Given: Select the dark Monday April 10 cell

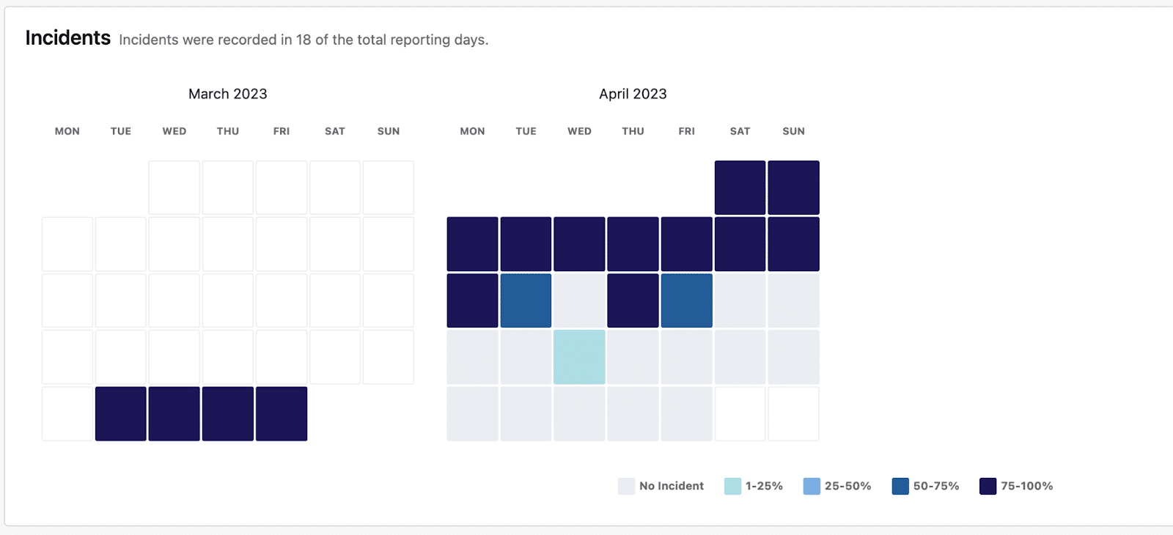Looking at the screenshot, I should [x=472, y=300].
